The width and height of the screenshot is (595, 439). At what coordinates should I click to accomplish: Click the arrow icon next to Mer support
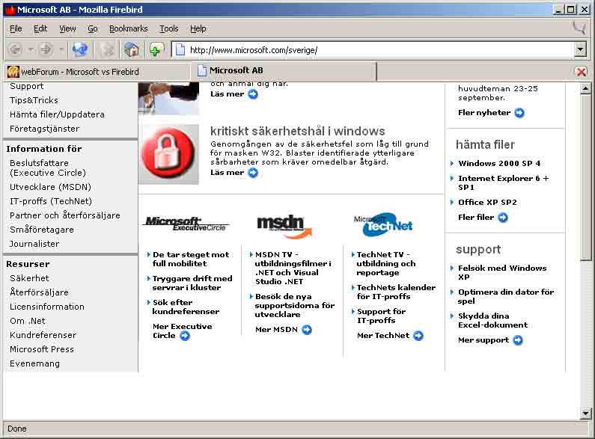pos(518,340)
